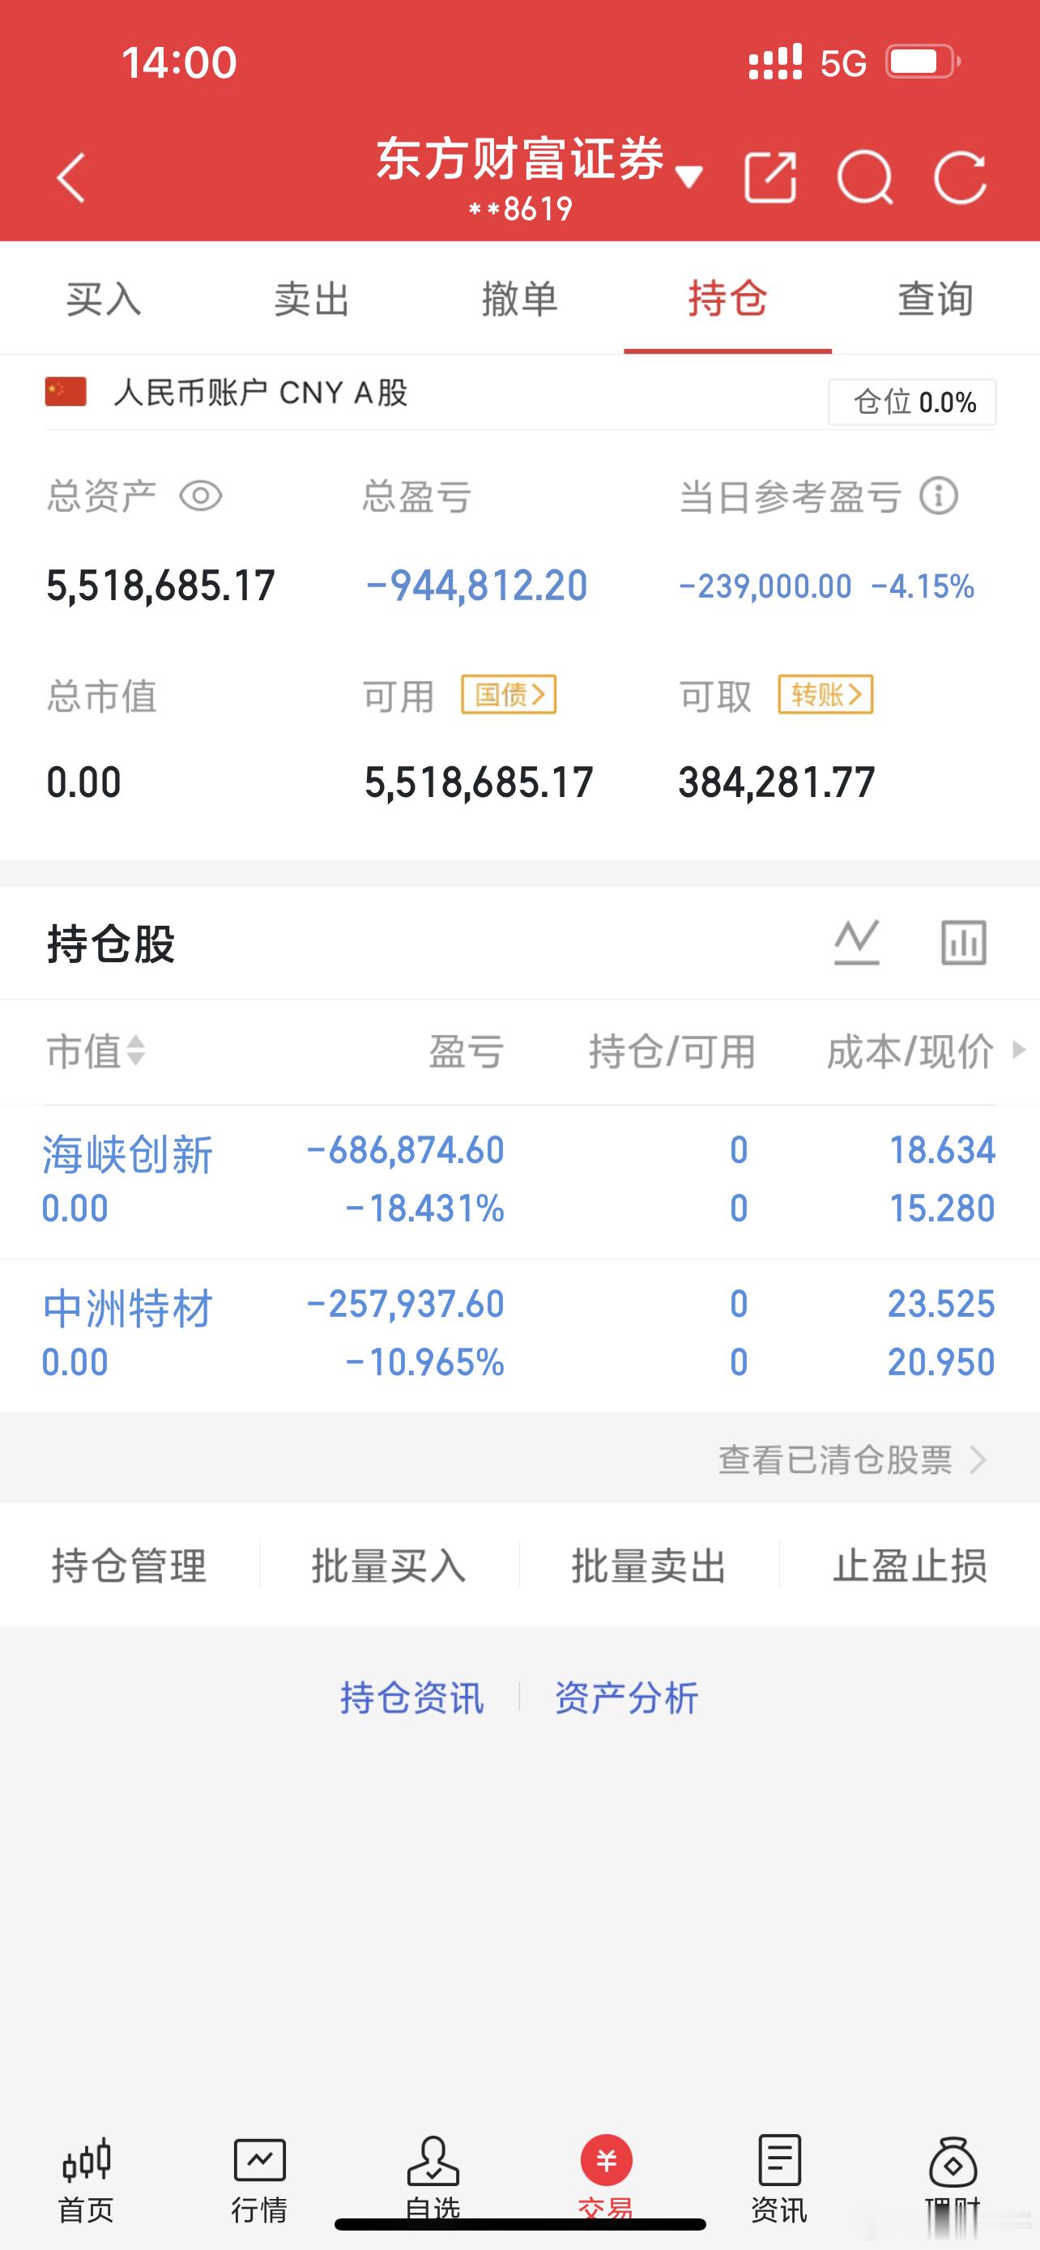The width and height of the screenshot is (1040, 2250).
Task: Tap 批量买入 button
Action: (390, 1566)
